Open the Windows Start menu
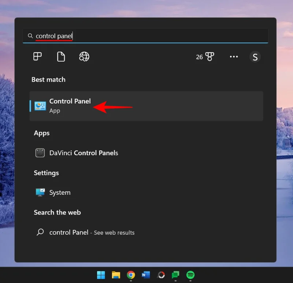 (101, 275)
